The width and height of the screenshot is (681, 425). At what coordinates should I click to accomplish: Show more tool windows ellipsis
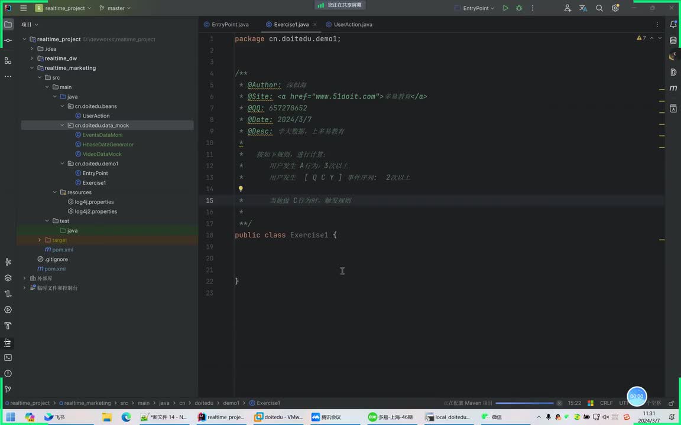point(8,76)
